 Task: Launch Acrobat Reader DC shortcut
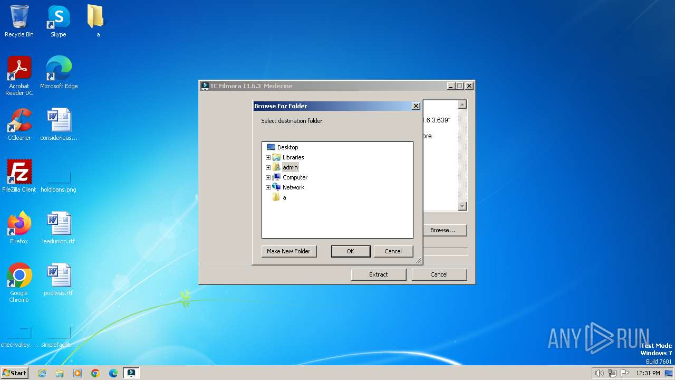(19, 76)
